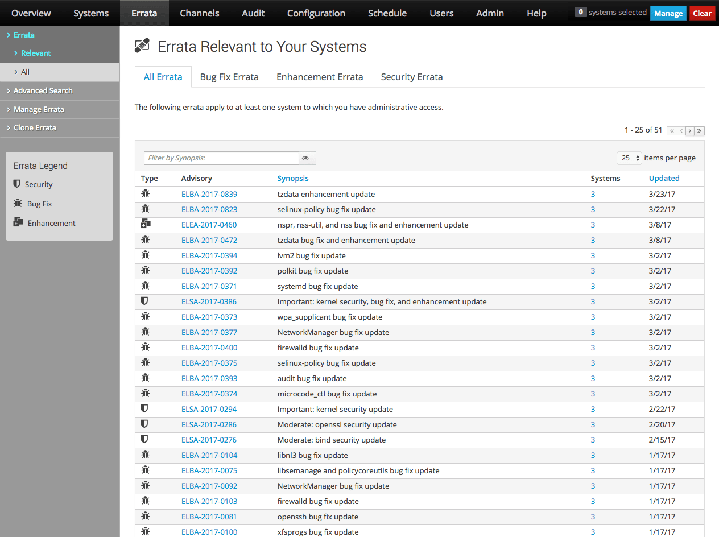Click bug icon in ELBA-2017-0377 row
Image resolution: width=719 pixels, height=537 pixels.
click(146, 332)
